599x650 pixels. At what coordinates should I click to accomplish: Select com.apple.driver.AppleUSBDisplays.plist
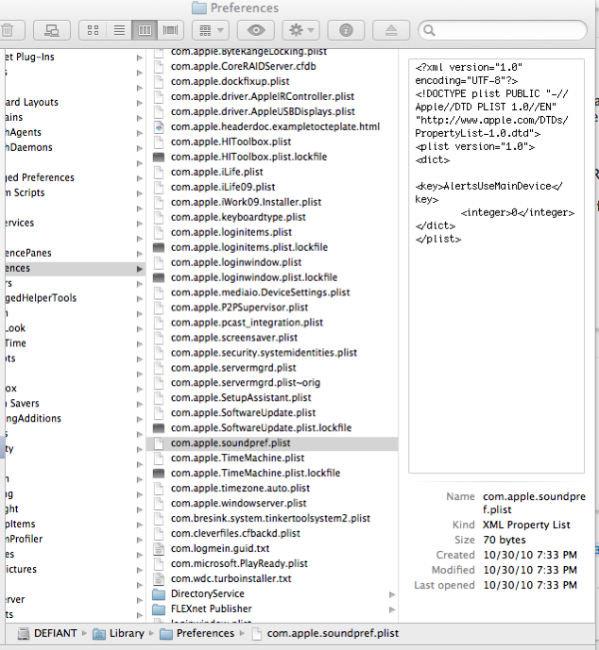263,111
